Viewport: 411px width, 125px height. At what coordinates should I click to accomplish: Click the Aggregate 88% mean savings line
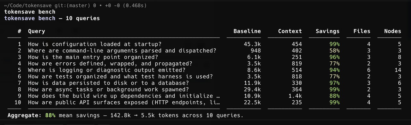tap(125, 115)
